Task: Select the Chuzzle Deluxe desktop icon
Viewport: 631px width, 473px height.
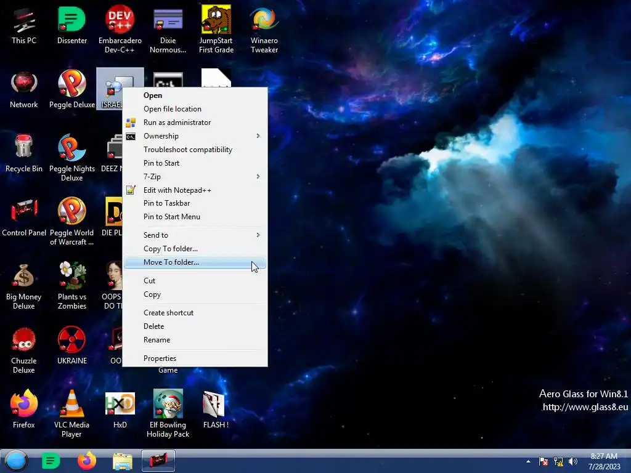Action: point(24,350)
